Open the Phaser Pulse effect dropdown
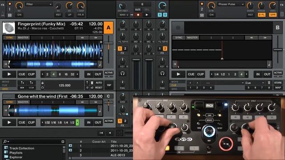The image size is (285, 160). 231,4
